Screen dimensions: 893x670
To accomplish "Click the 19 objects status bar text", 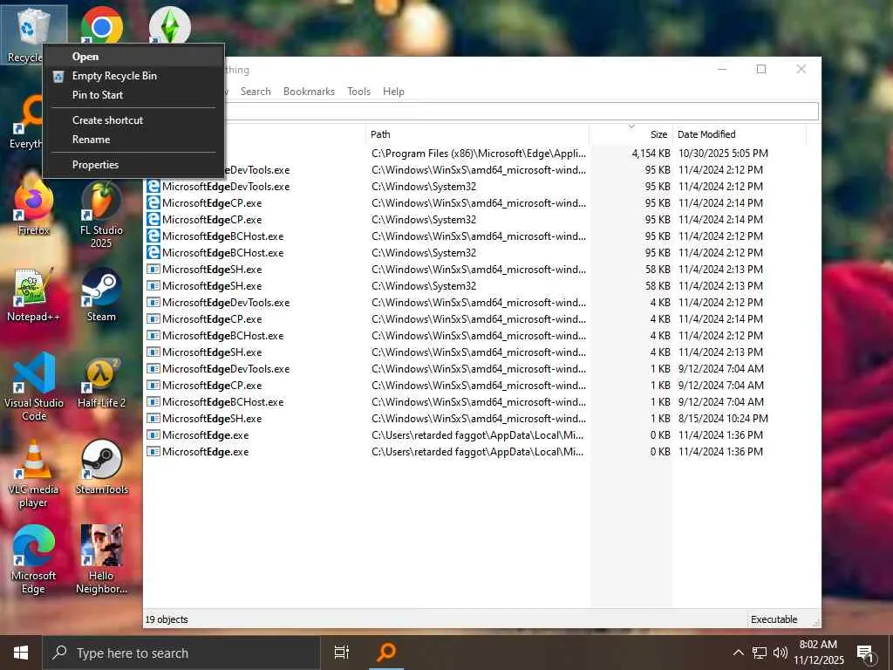I will pyautogui.click(x=167, y=619).
